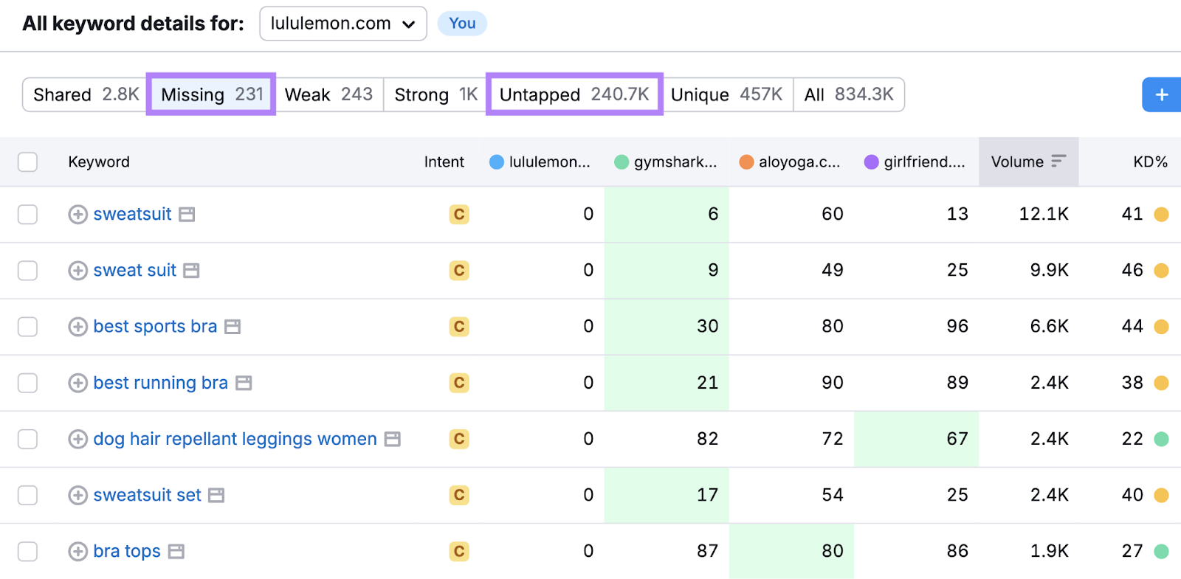Switch to the Weak 243 tab
Image resolution: width=1181 pixels, height=579 pixels.
pyautogui.click(x=328, y=94)
